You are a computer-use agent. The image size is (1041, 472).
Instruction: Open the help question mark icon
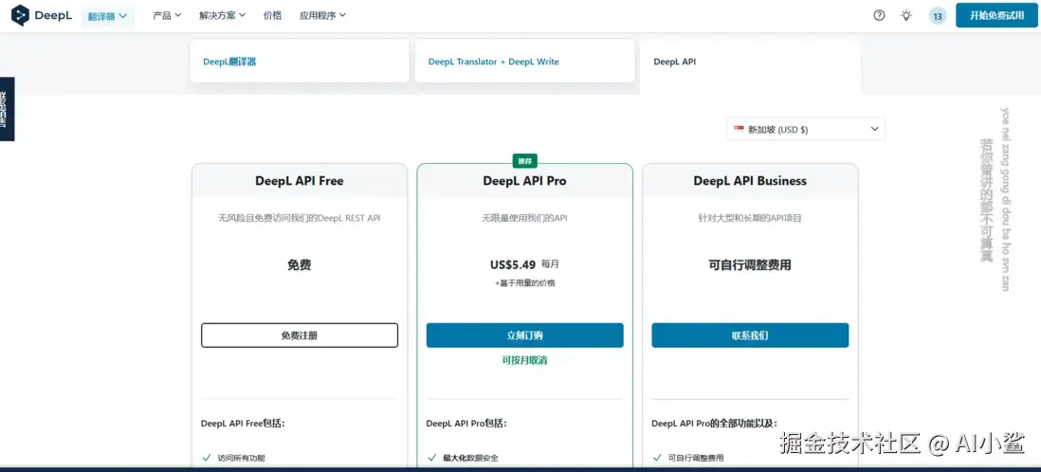point(879,15)
